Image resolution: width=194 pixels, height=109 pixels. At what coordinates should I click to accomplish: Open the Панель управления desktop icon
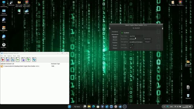[x=4, y=12]
